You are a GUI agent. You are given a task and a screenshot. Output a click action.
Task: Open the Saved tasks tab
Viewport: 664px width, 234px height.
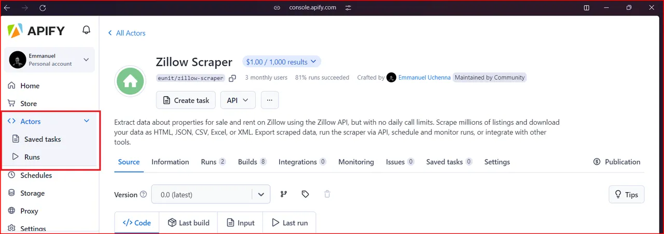(x=449, y=162)
